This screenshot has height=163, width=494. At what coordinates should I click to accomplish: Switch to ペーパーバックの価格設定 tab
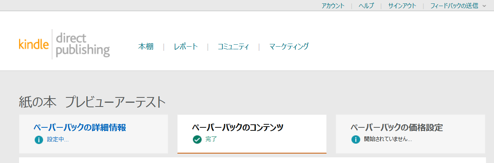(411, 134)
